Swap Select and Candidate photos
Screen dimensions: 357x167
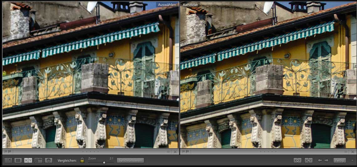tap(297, 160)
